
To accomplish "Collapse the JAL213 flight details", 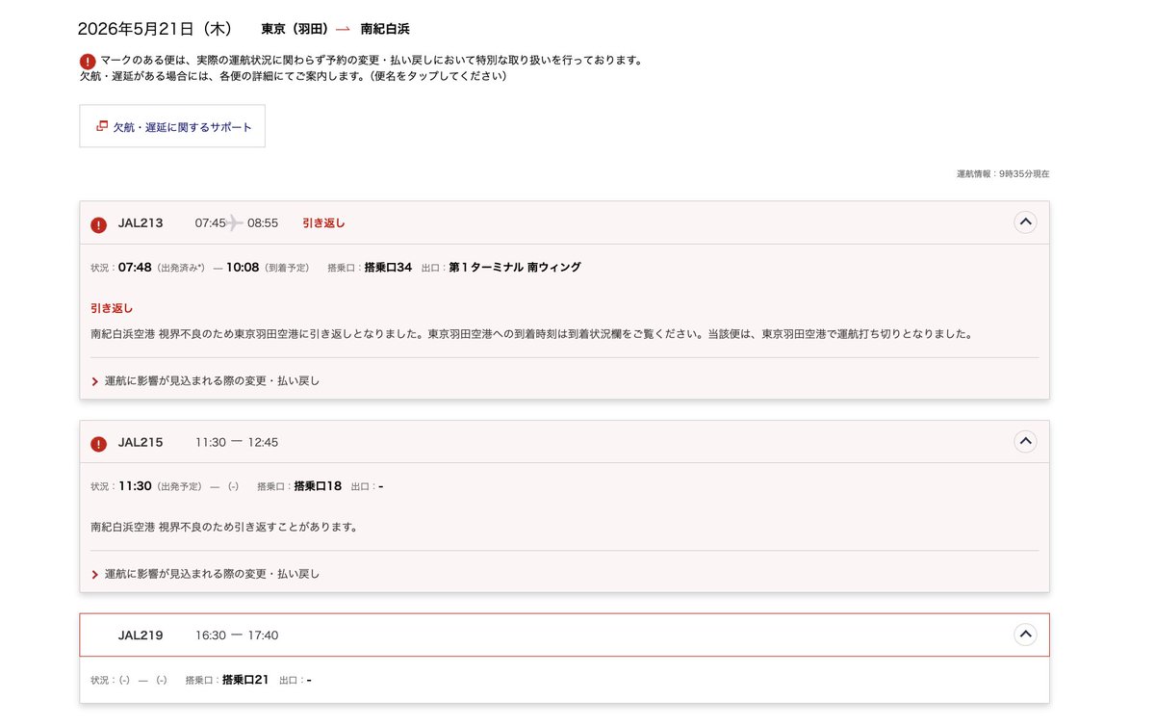I will point(1025,222).
